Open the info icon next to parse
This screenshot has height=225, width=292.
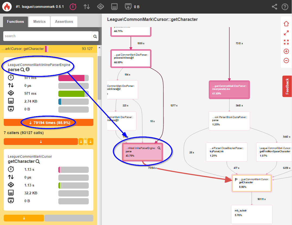[x=28, y=69]
